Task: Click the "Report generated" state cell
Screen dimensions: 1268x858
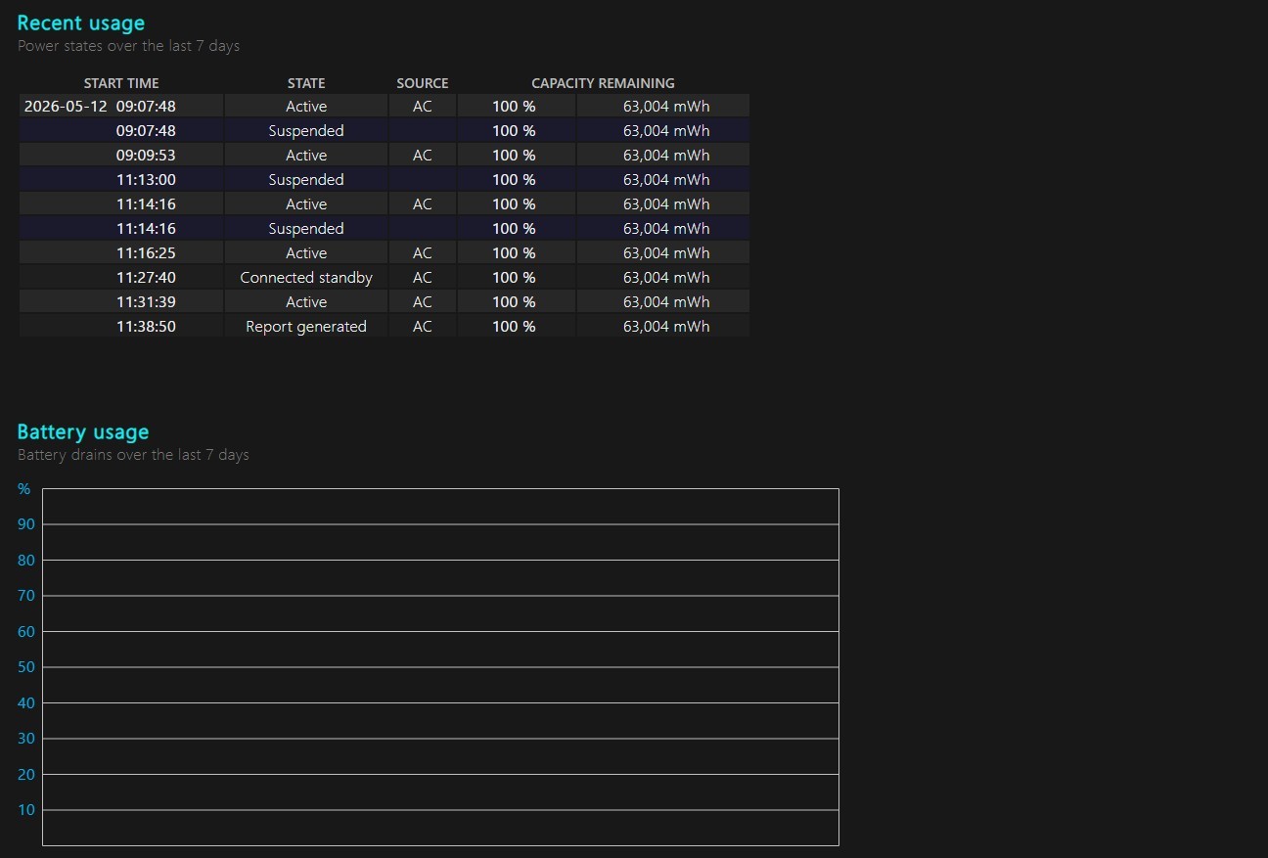Action: coord(306,327)
